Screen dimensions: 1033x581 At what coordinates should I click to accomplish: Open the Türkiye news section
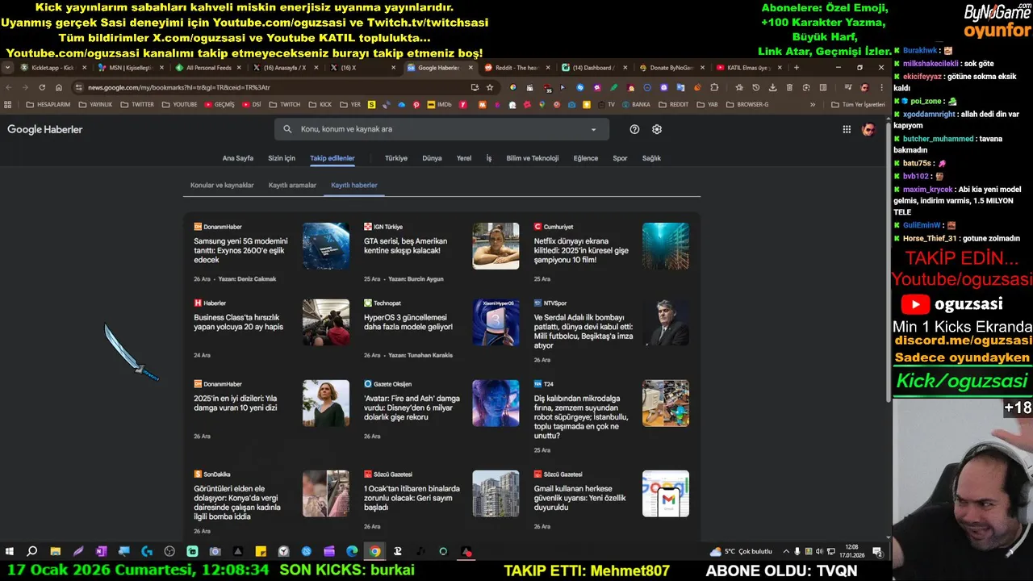click(396, 158)
